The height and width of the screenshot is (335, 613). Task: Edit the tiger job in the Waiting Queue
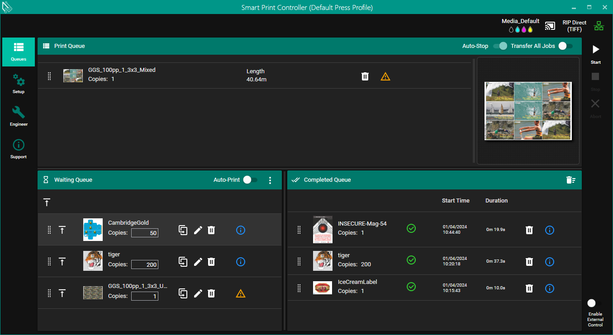(198, 261)
